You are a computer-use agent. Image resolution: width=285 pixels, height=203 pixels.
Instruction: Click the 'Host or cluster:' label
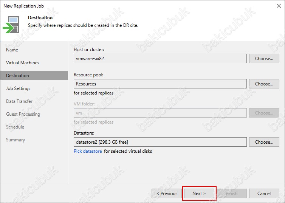click(89, 50)
